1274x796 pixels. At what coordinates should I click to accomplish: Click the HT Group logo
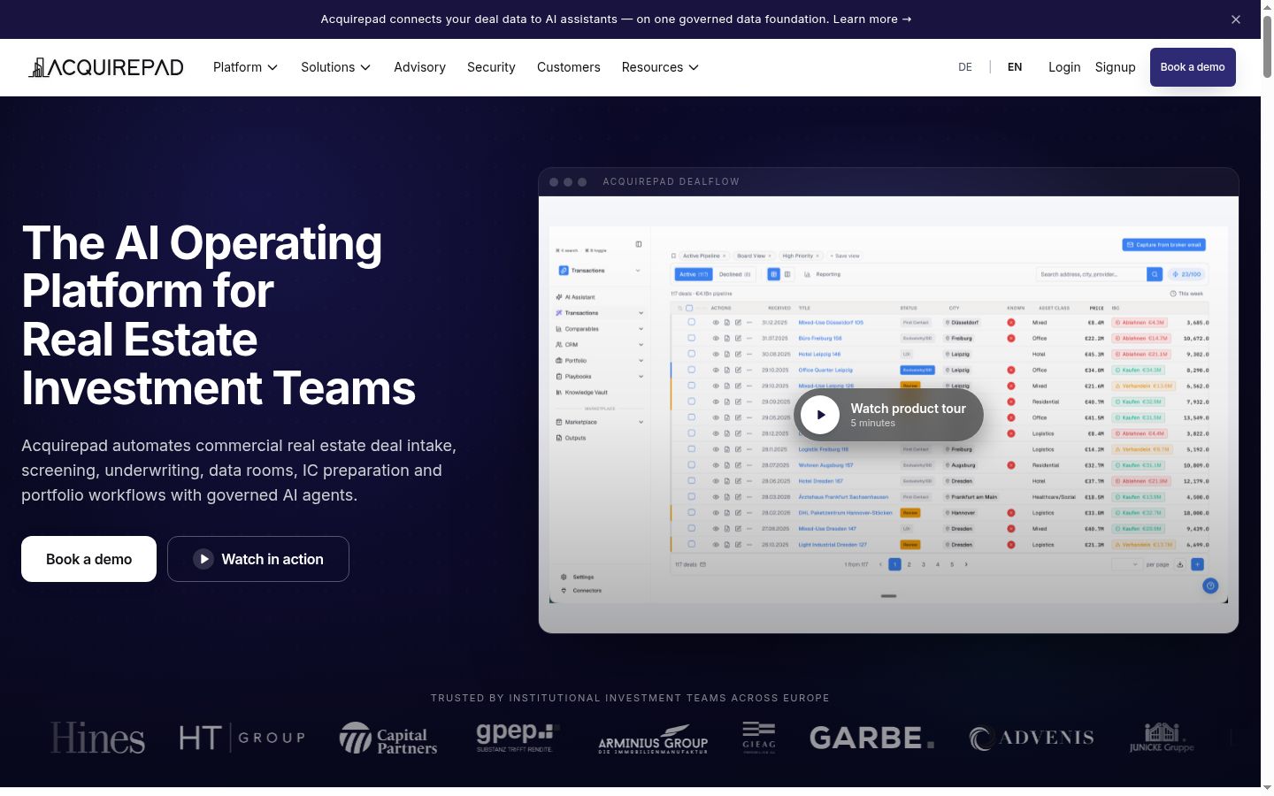click(242, 738)
